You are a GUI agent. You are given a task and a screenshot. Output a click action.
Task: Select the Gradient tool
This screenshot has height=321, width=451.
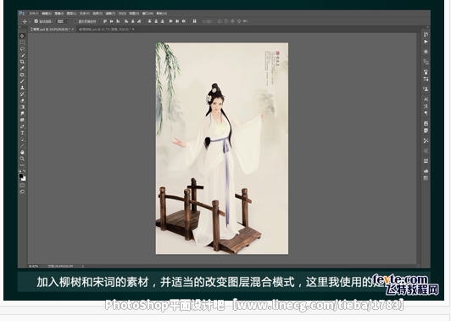click(22, 107)
